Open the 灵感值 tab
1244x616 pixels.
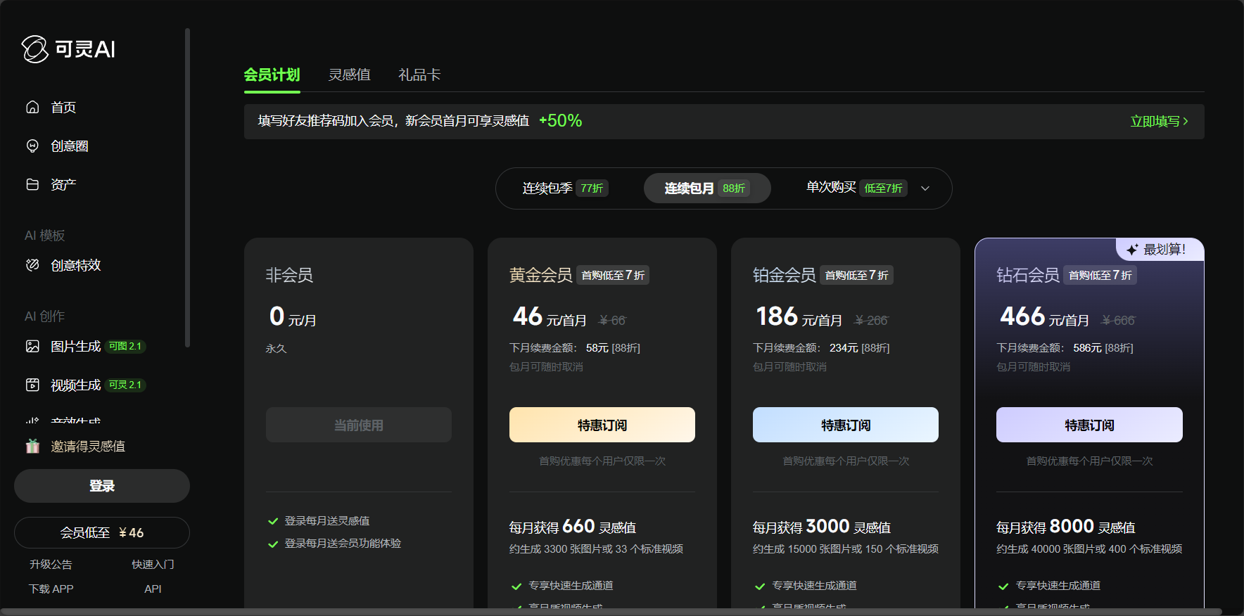click(x=349, y=75)
